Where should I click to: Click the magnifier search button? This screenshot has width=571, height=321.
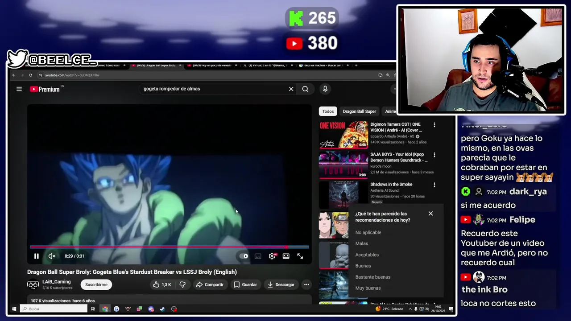pos(305,89)
